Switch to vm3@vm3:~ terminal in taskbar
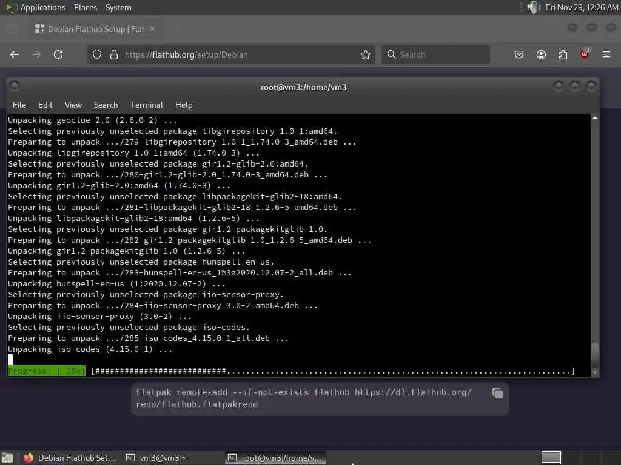This screenshot has height=465, width=621. coord(156,458)
